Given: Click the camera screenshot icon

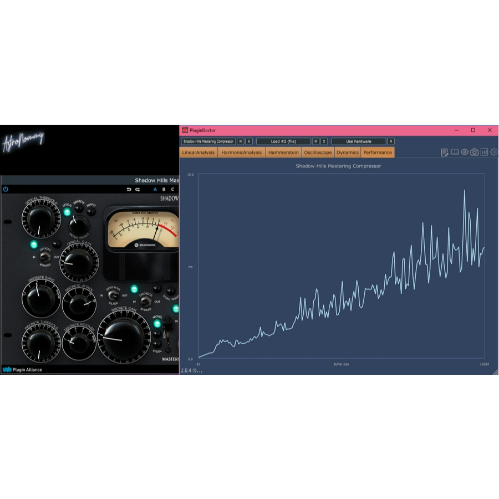Looking at the screenshot, I should [475, 152].
